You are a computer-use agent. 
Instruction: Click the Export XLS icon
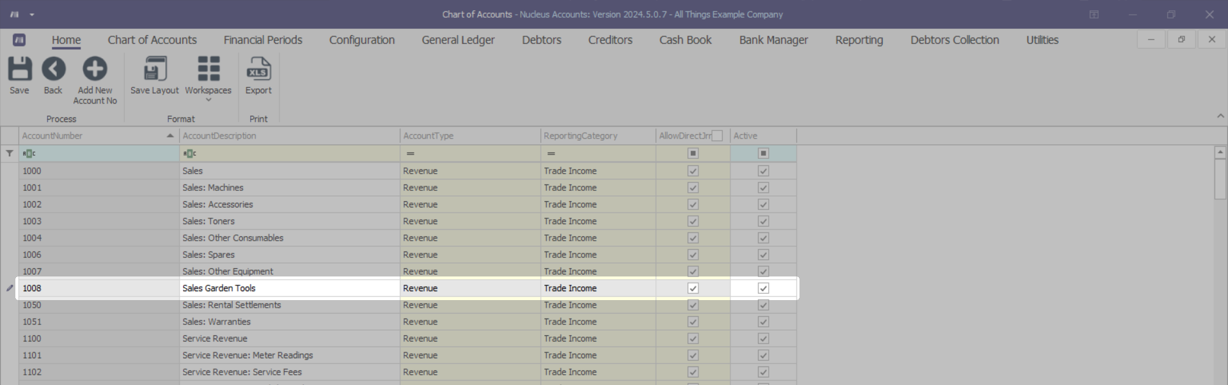coord(258,69)
